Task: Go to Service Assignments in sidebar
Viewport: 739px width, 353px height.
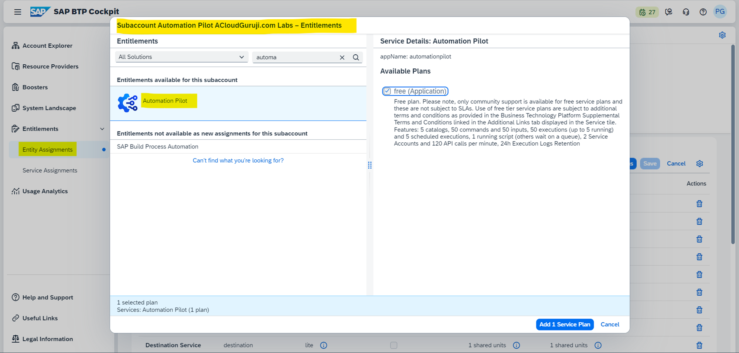Action: (x=50, y=170)
